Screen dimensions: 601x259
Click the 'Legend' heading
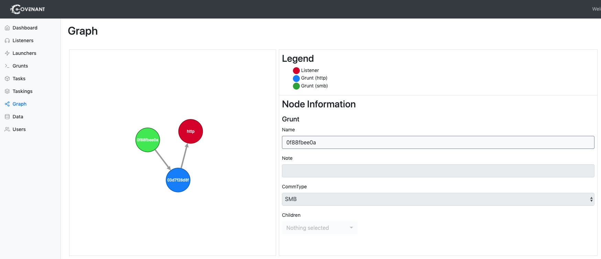pos(298,59)
